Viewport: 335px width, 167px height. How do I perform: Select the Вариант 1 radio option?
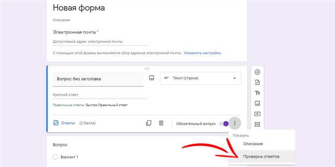pos(55,157)
